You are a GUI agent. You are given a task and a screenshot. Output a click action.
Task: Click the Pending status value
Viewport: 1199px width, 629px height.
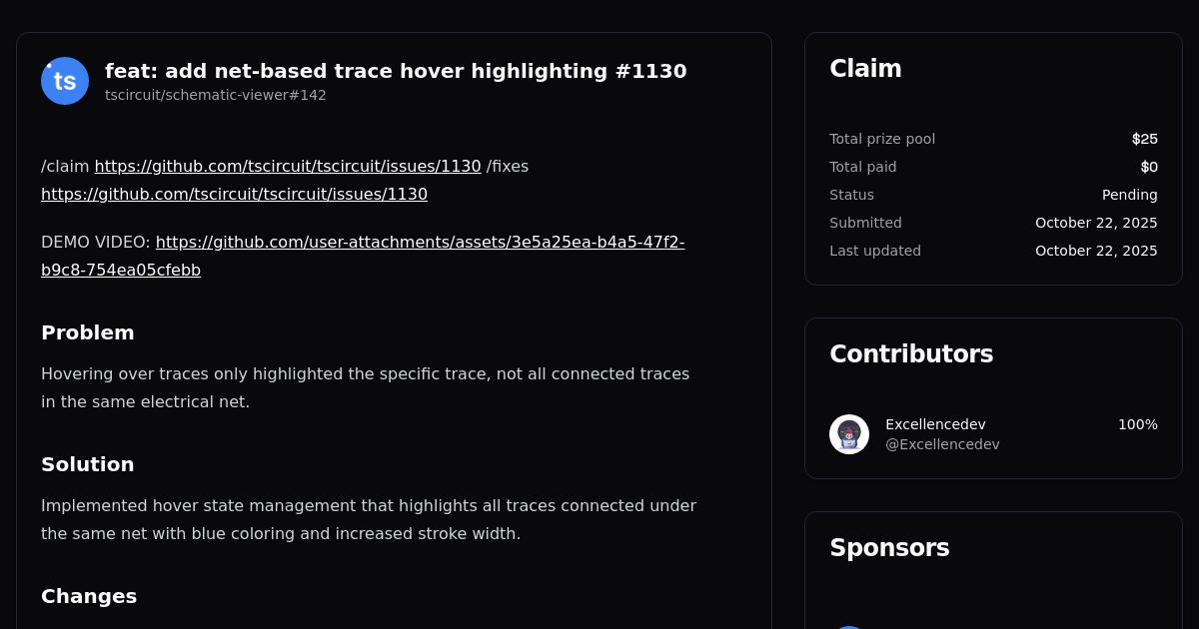coord(1130,195)
